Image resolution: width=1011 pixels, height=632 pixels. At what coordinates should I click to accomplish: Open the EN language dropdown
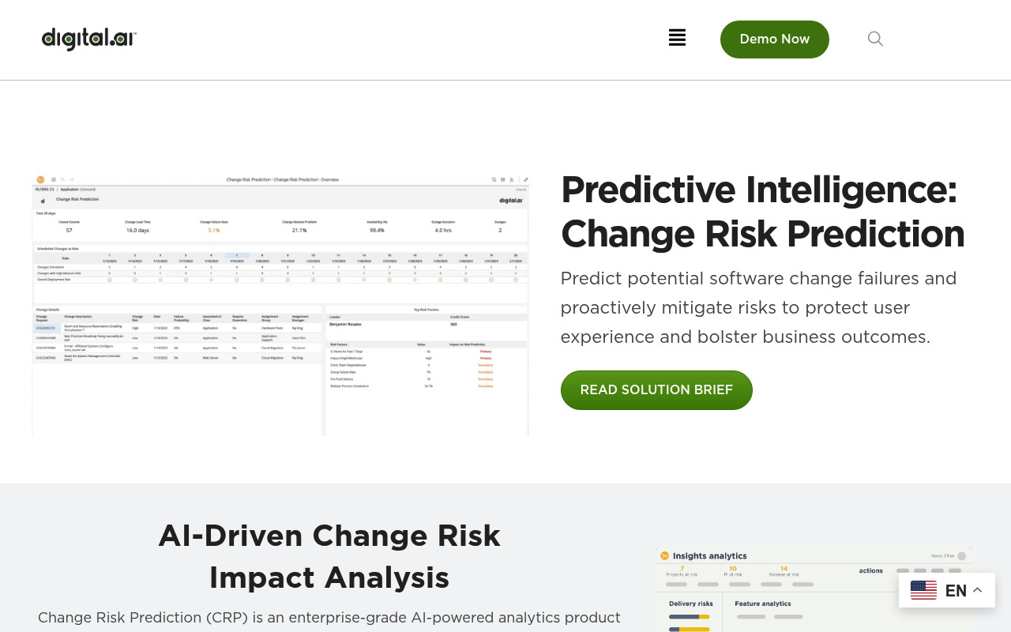[947, 590]
